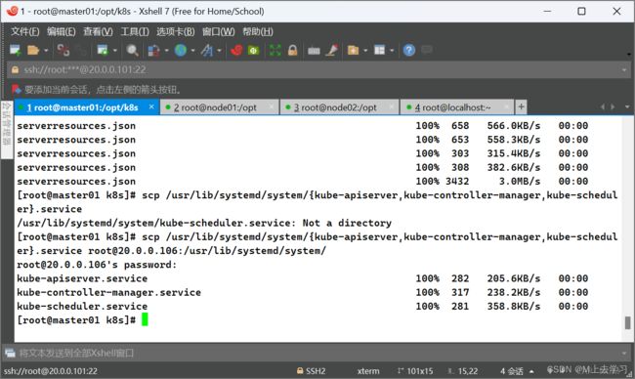Open session properties window icon

[x=103, y=50]
